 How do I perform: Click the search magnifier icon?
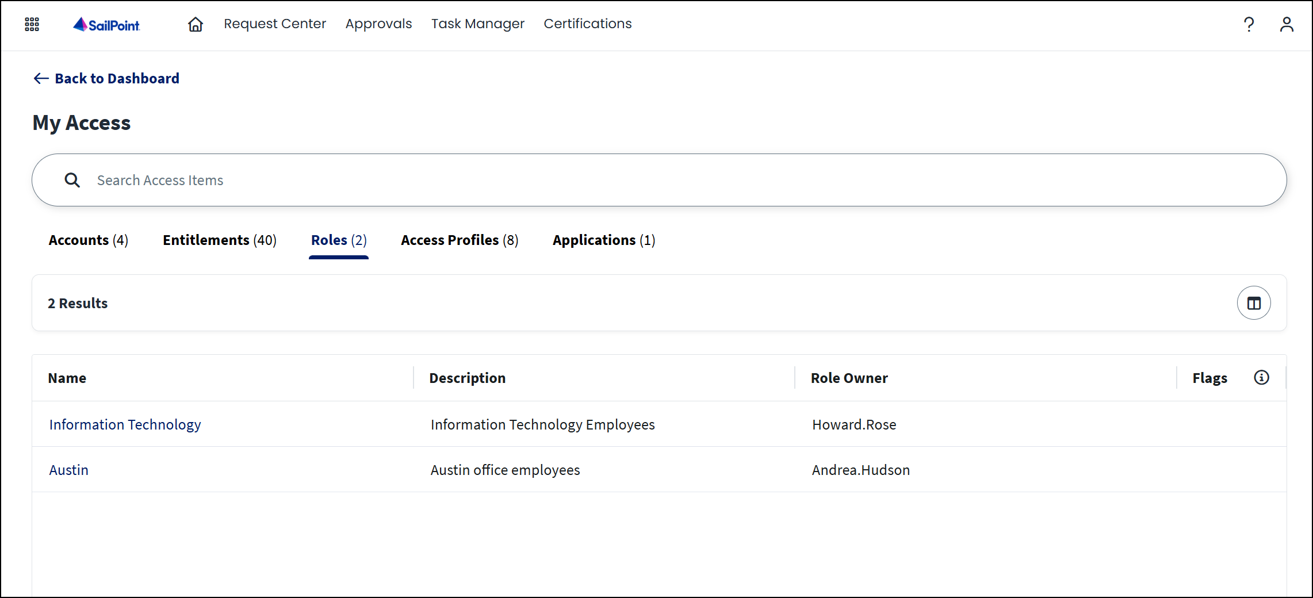[x=72, y=179]
